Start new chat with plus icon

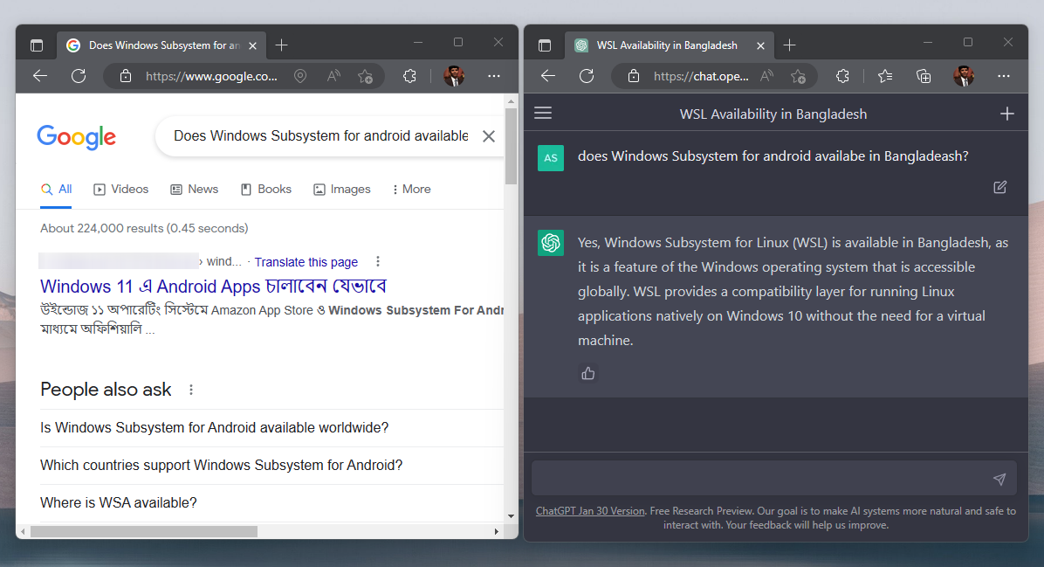point(1006,114)
